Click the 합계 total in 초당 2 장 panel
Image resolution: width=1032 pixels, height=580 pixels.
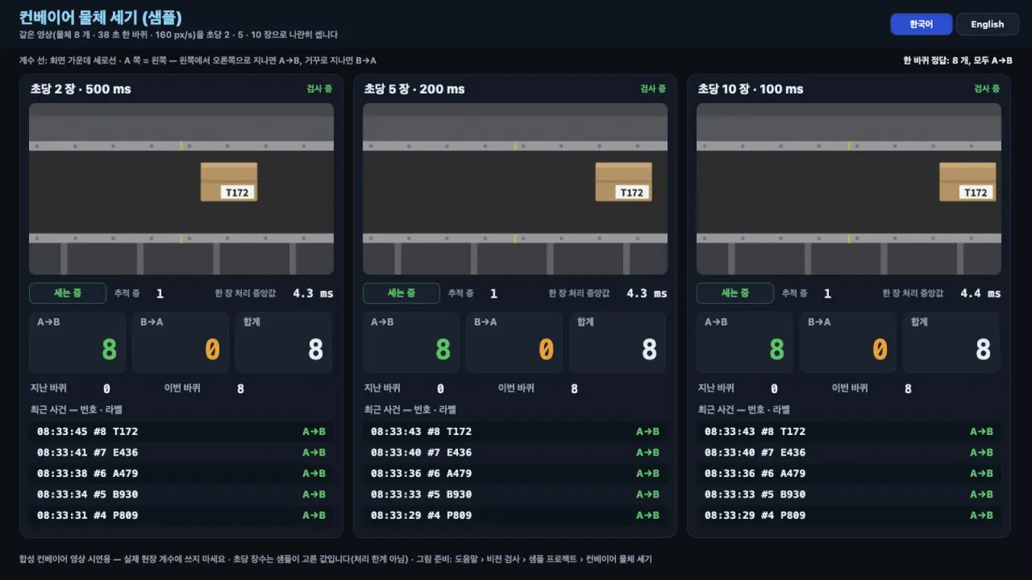click(284, 342)
